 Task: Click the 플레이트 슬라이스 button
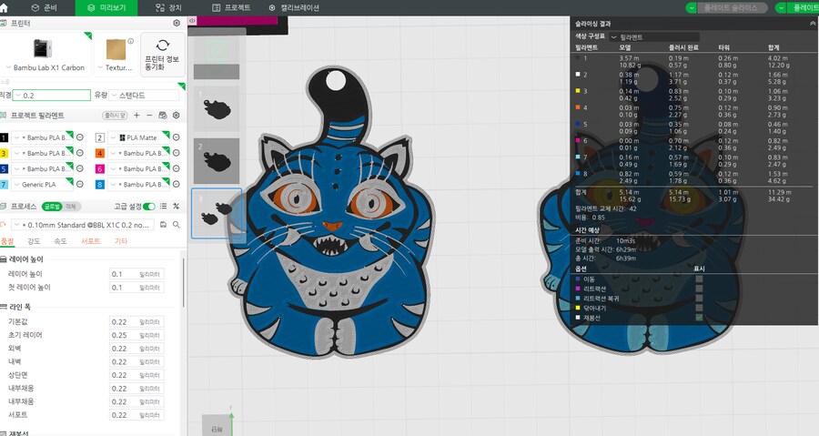(x=733, y=8)
